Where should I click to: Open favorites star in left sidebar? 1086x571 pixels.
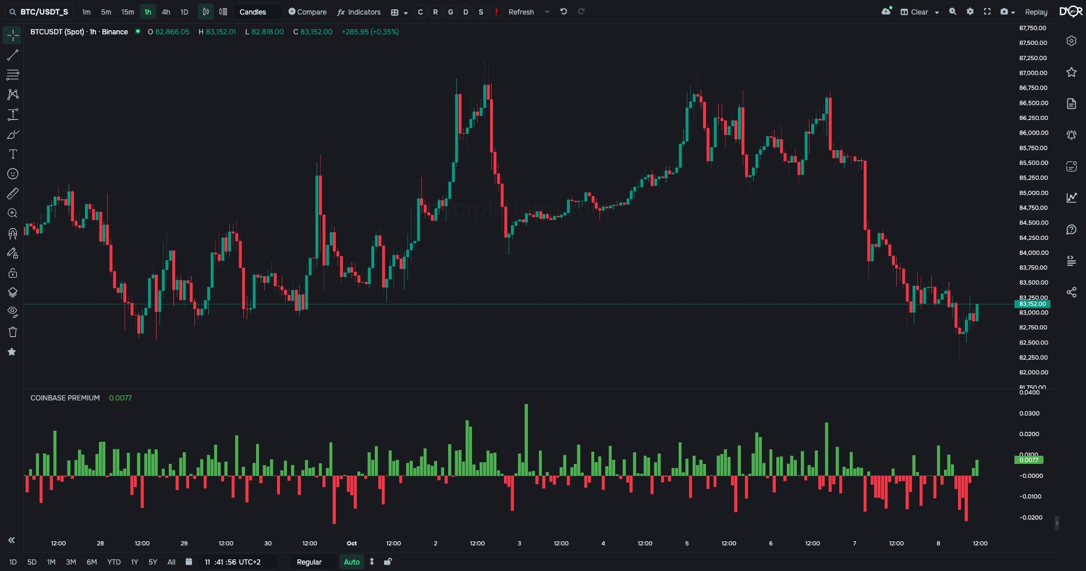12,352
